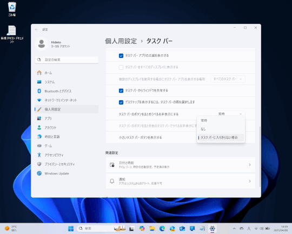Click the IME input mode indicator
Screen dimensions: 292x234
[x=249, y=229]
